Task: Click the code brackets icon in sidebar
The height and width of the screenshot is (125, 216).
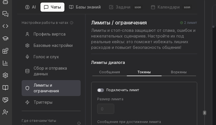Action: [x=5, y=26]
